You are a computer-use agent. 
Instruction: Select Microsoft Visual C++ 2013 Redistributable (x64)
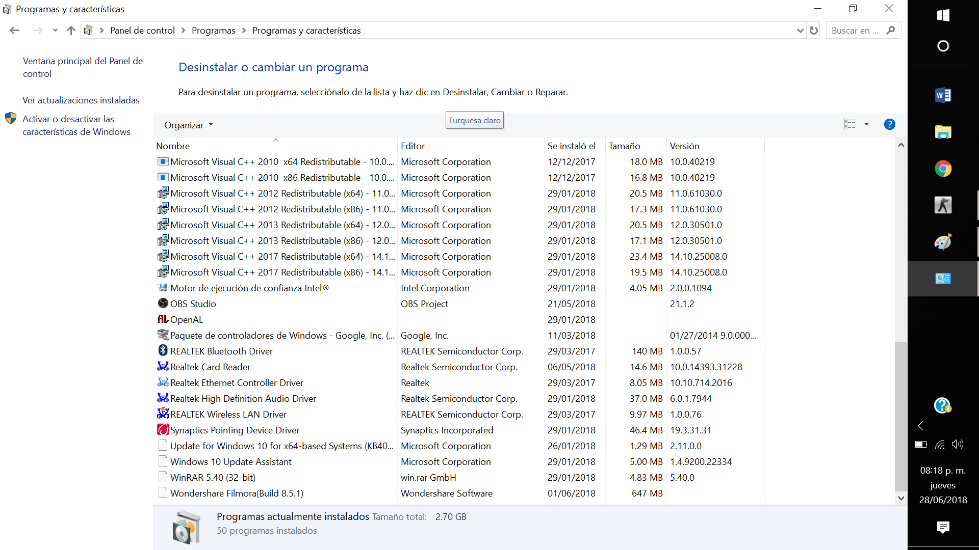click(282, 225)
